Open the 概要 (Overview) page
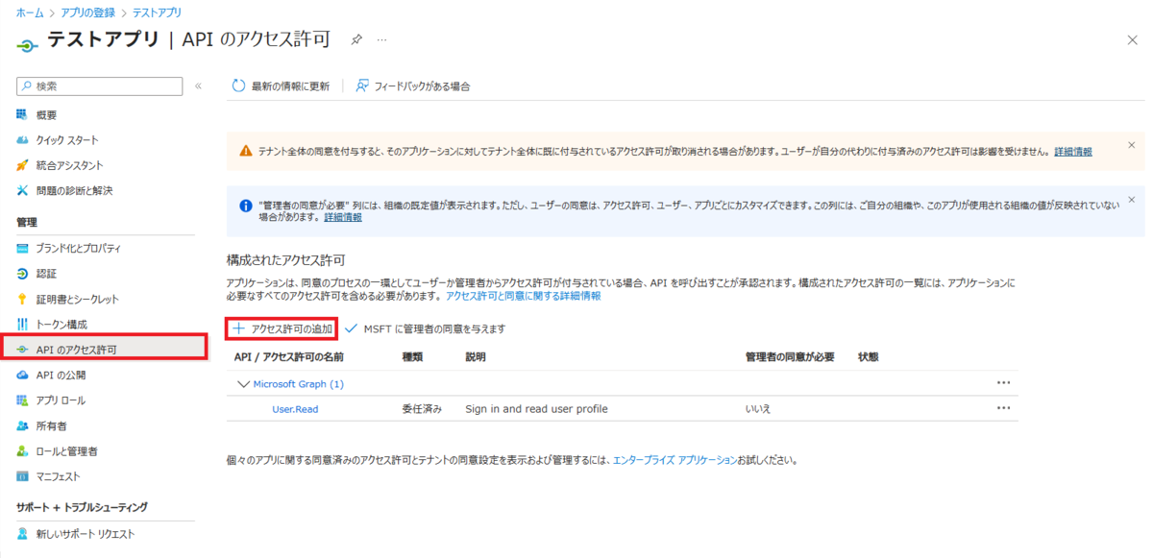The height and width of the screenshot is (558, 1153). click(48, 112)
